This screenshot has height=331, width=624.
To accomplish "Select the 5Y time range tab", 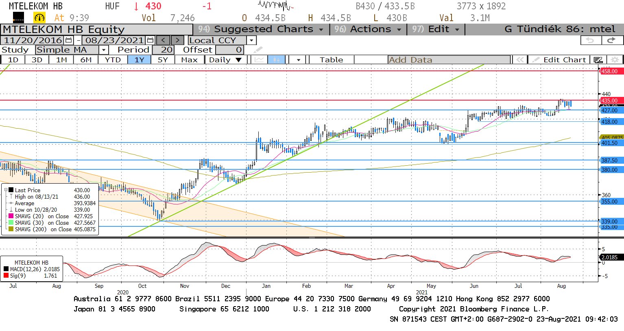I will tap(163, 60).
